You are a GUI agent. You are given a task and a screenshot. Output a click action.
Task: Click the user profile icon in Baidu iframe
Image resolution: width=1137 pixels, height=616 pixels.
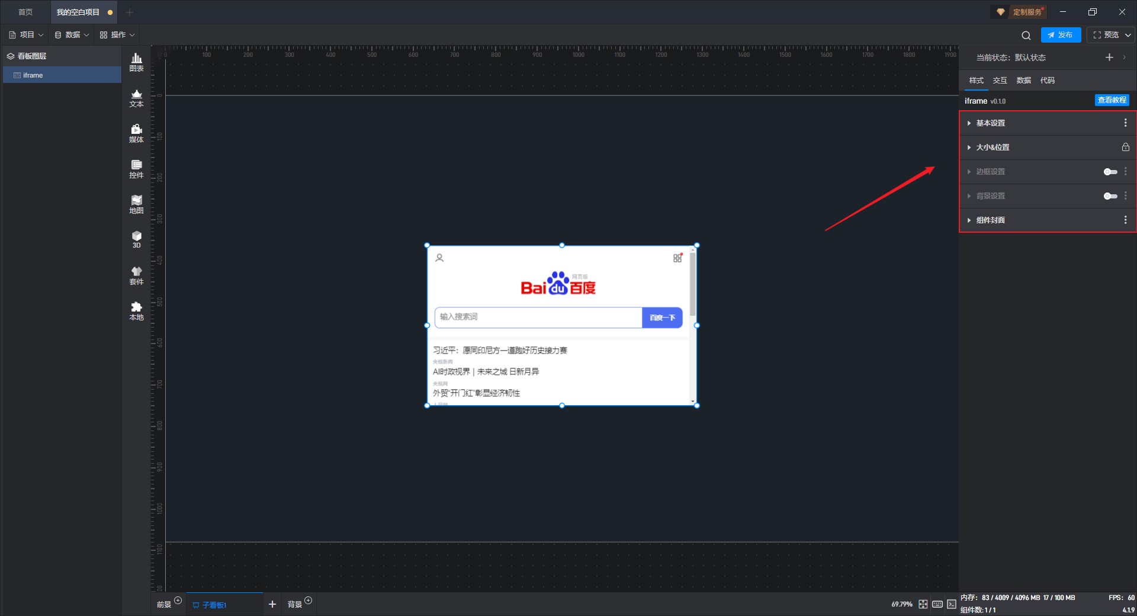(x=439, y=258)
